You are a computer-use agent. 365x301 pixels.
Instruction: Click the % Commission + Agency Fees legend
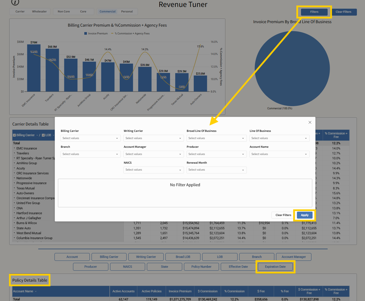click(x=130, y=34)
